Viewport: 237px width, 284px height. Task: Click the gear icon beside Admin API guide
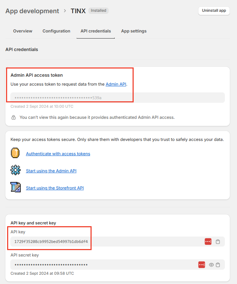[16, 171]
